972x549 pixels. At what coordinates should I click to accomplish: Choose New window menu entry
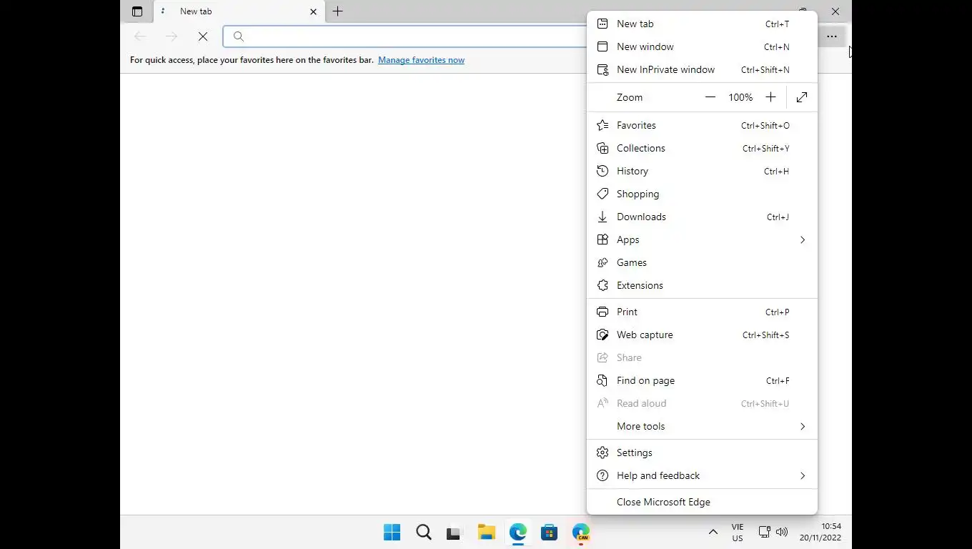(702, 46)
